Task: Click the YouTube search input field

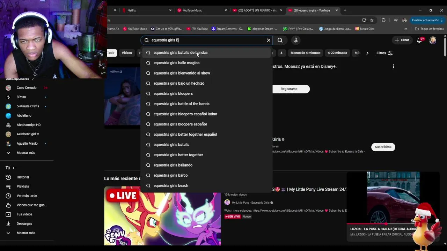Action: (206, 40)
